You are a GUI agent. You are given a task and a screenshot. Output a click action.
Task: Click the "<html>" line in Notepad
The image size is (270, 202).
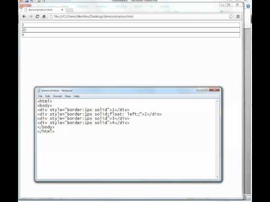click(x=45, y=101)
